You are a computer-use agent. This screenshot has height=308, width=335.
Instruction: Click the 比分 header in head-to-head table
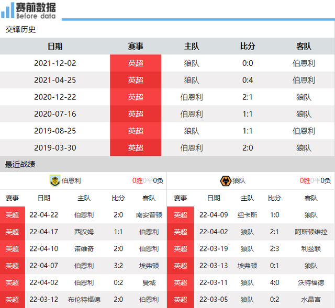coord(248,46)
